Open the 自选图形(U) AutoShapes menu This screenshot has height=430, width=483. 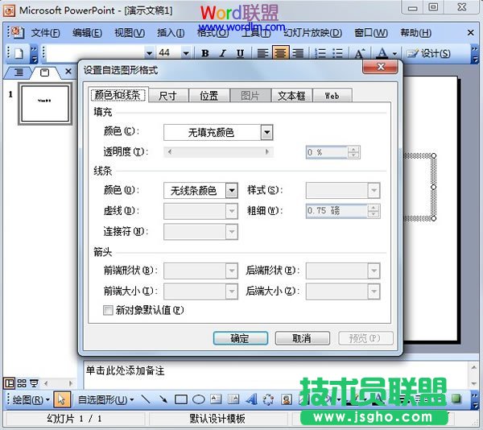[x=105, y=400]
